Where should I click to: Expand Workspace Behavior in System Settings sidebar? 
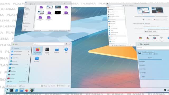pyautogui.click(x=115, y=11)
